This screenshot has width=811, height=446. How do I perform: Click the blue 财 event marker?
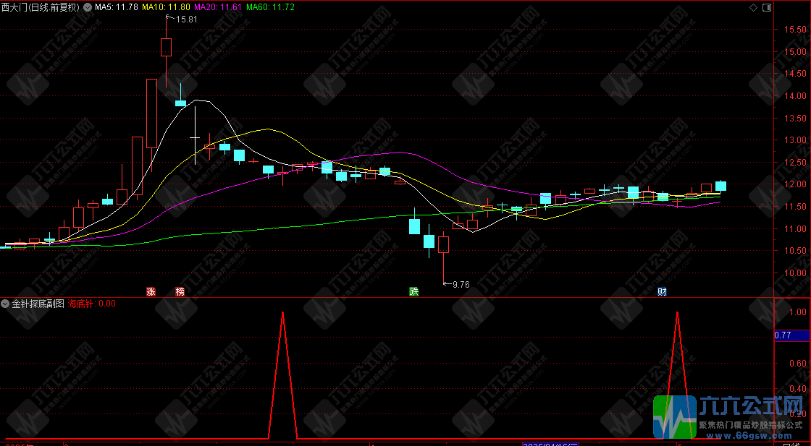(x=661, y=292)
